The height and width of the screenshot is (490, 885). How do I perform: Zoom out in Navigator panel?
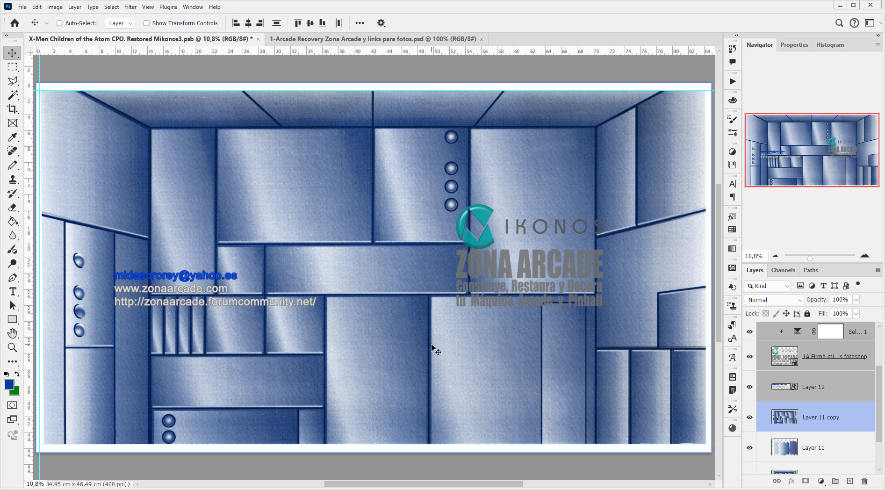pyautogui.click(x=776, y=256)
